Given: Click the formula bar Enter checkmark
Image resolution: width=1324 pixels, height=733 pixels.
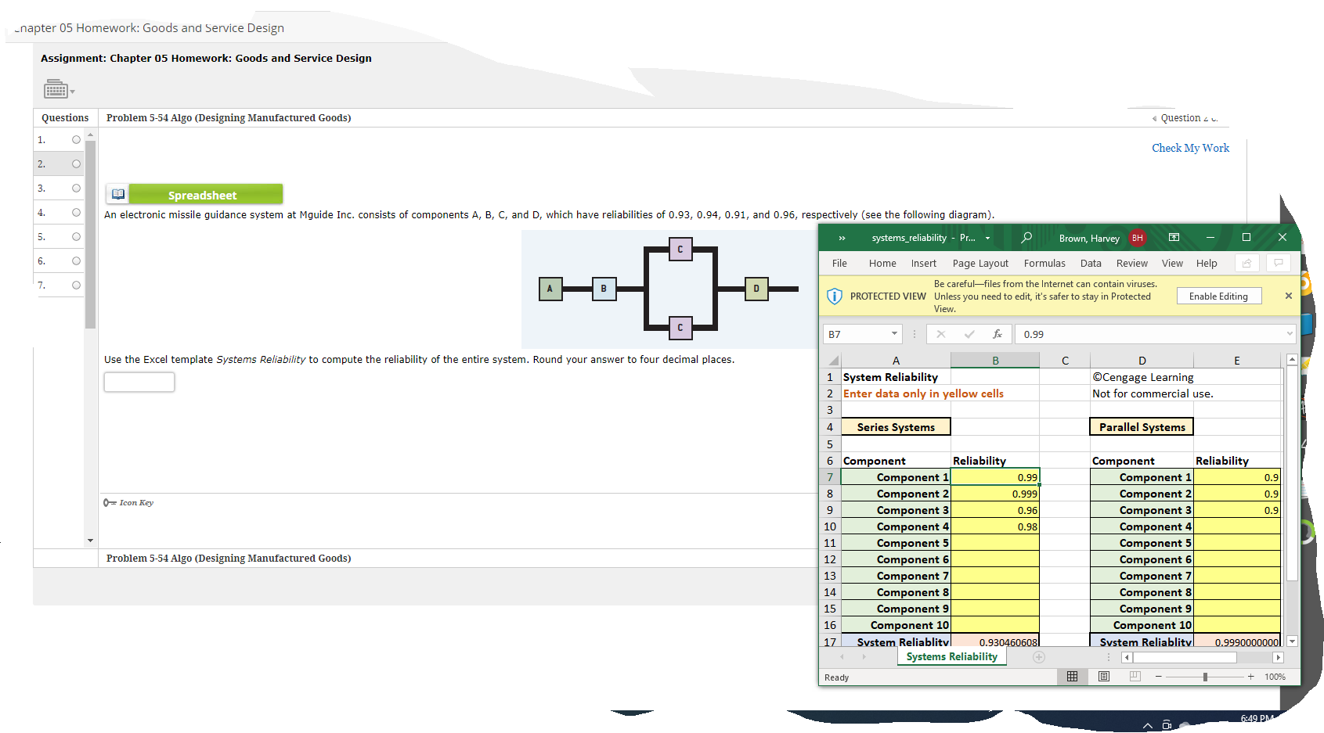Looking at the screenshot, I should (969, 334).
